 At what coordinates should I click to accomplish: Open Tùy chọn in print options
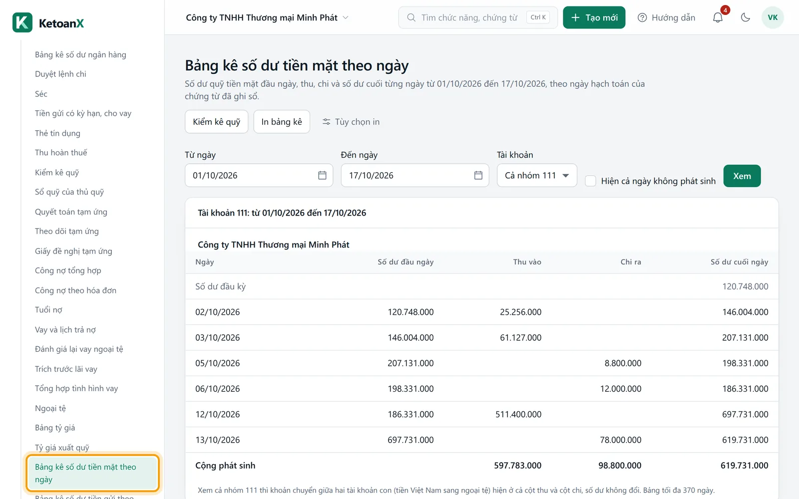[351, 122]
